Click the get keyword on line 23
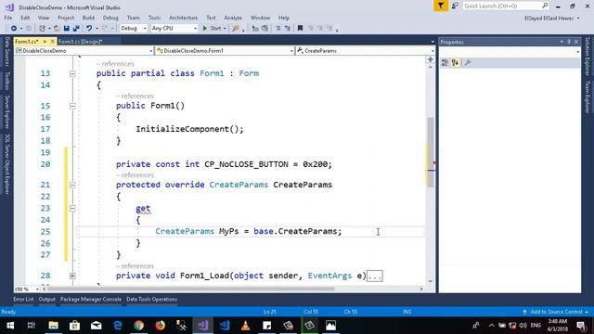 pos(143,208)
